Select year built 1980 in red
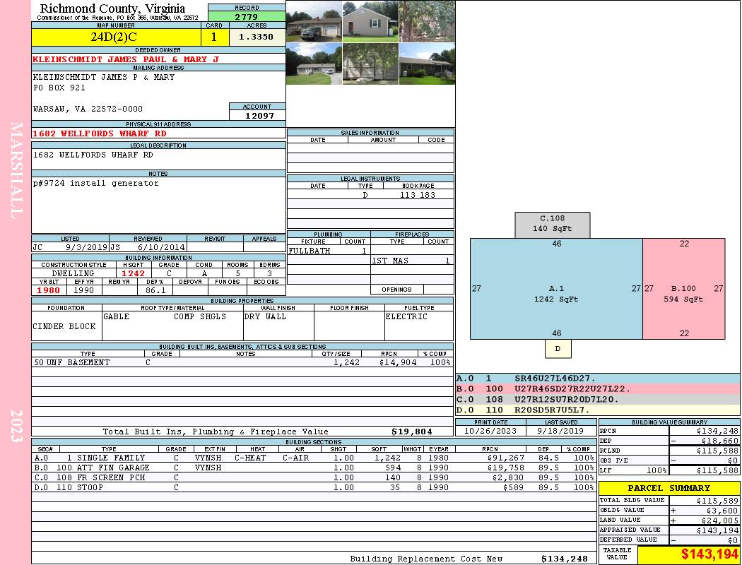 click(x=49, y=290)
